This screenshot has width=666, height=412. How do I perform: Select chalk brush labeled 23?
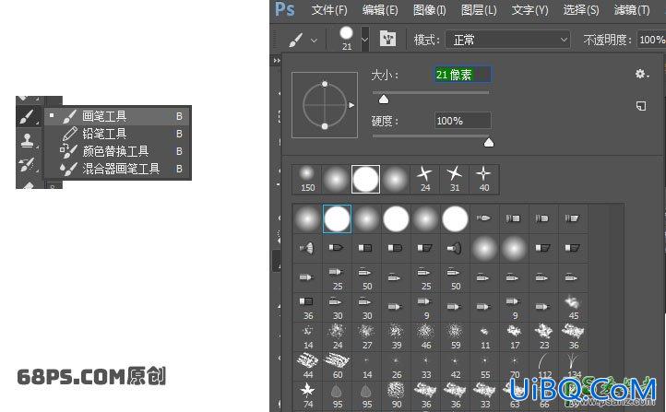coord(544,336)
